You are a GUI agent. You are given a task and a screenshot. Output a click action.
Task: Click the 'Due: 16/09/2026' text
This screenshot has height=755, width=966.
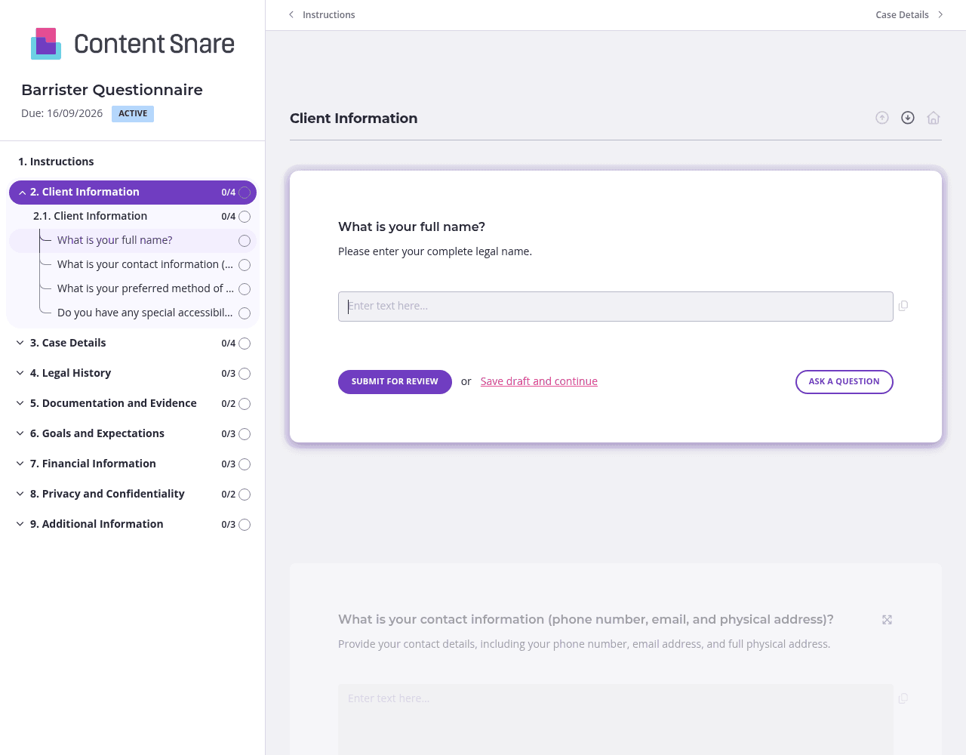[62, 113]
